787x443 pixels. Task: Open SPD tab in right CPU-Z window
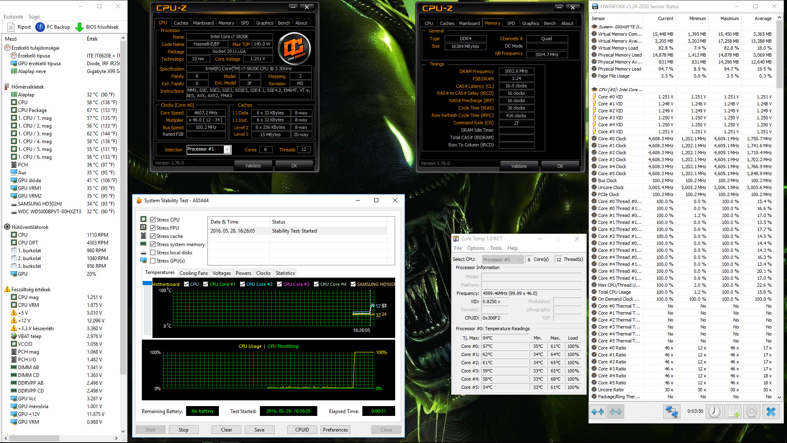(x=511, y=23)
